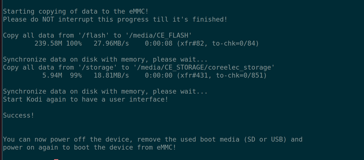
Task: Click the '/media/CE_FLASH' destination path
Action: [159, 35]
